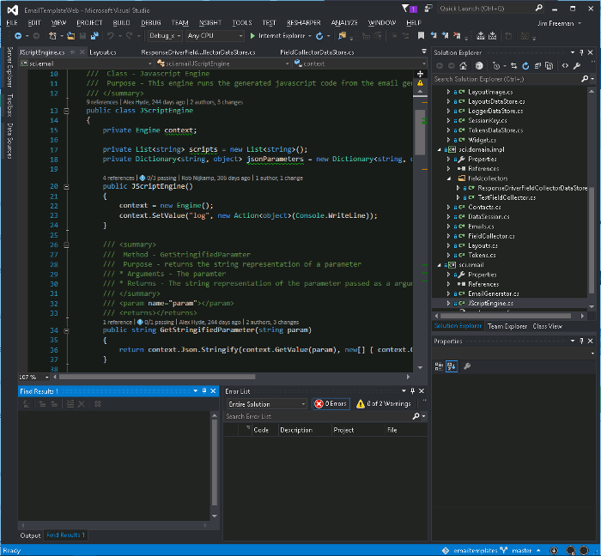
Task: Toggle the 0 of 2 Warnings filter
Action: point(382,404)
